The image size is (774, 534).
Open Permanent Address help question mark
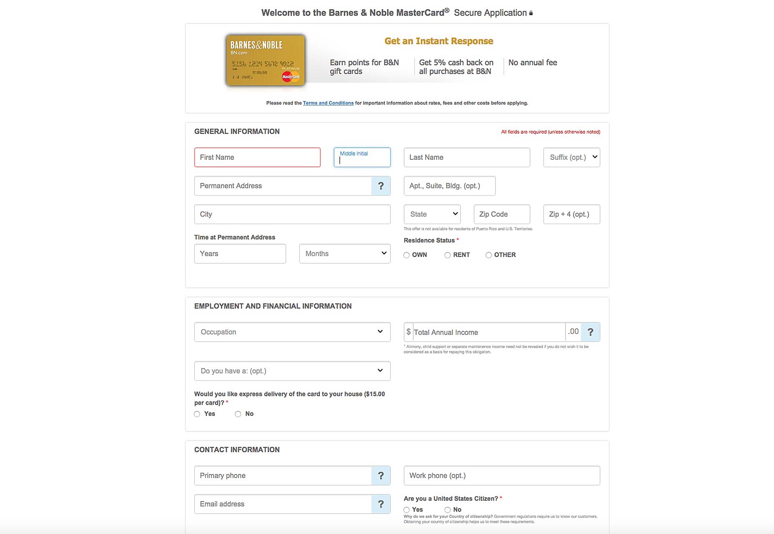coord(381,186)
